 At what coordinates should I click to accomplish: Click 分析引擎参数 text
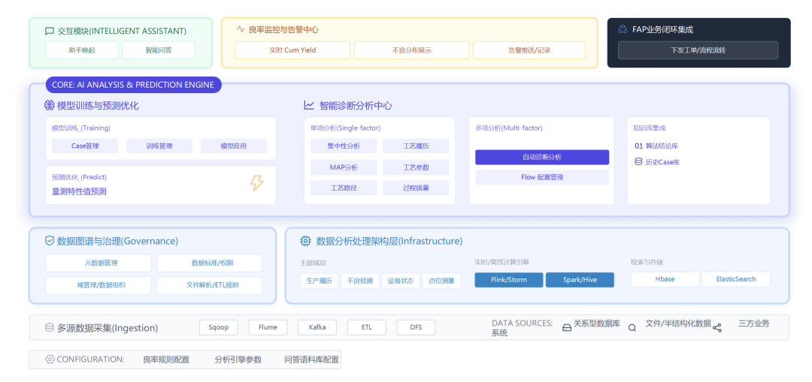tap(238, 359)
